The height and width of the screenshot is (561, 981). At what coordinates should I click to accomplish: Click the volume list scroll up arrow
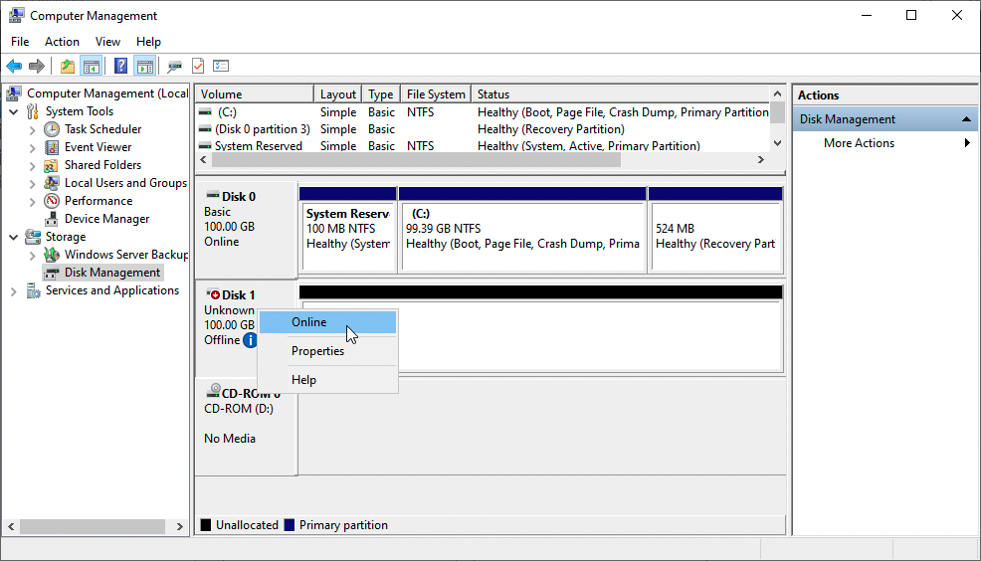777,93
